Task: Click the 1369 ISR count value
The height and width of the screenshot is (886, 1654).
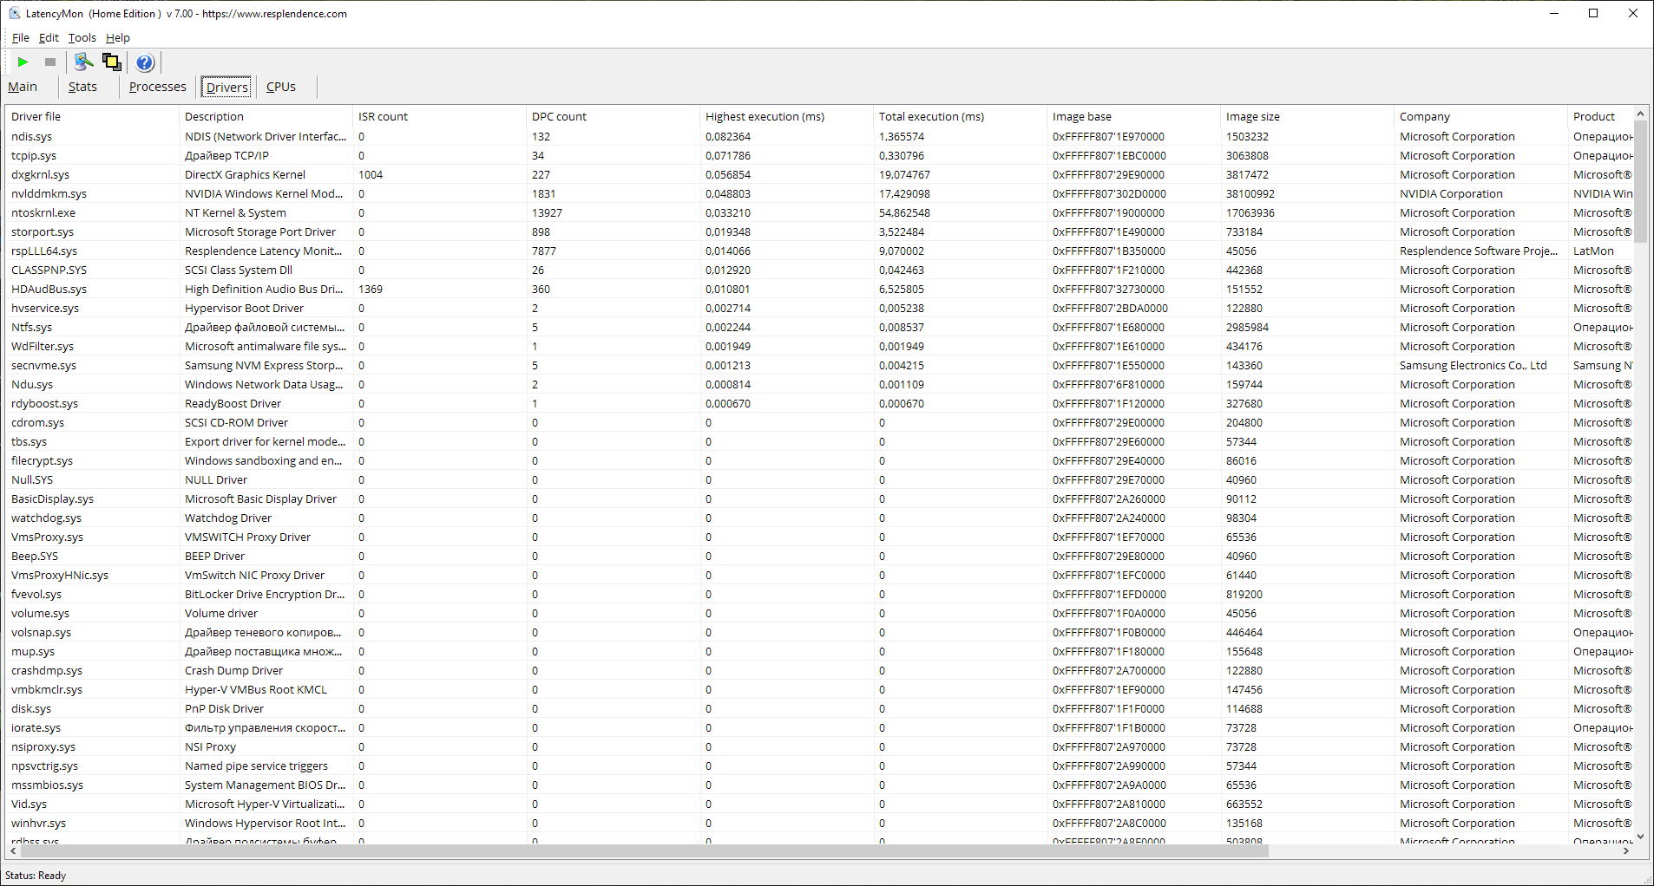Action: (x=371, y=289)
